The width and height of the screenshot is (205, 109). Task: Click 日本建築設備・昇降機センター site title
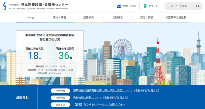pyautogui.click(x=44, y=5)
